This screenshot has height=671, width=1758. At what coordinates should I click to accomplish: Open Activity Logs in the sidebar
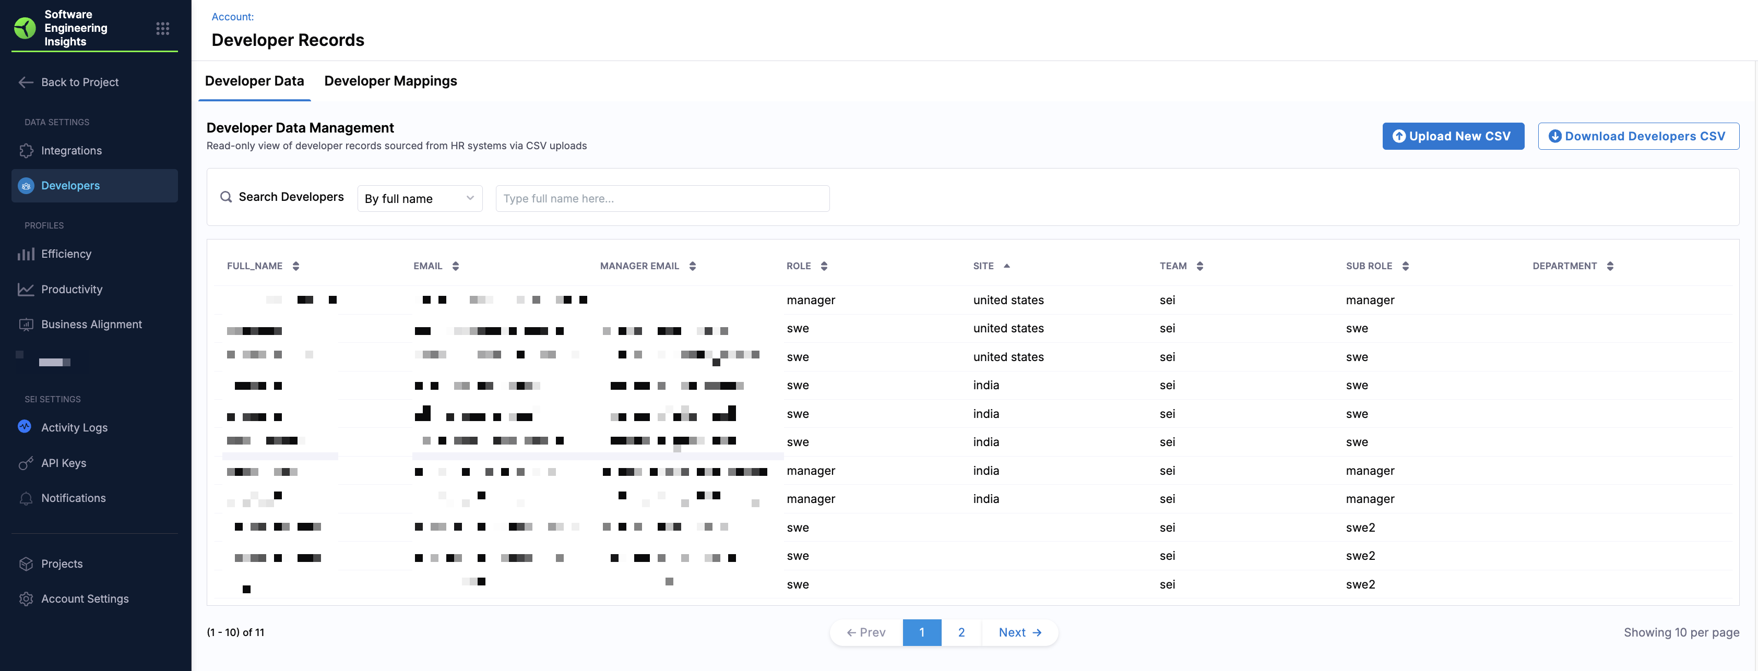click(x=74, y=427)
